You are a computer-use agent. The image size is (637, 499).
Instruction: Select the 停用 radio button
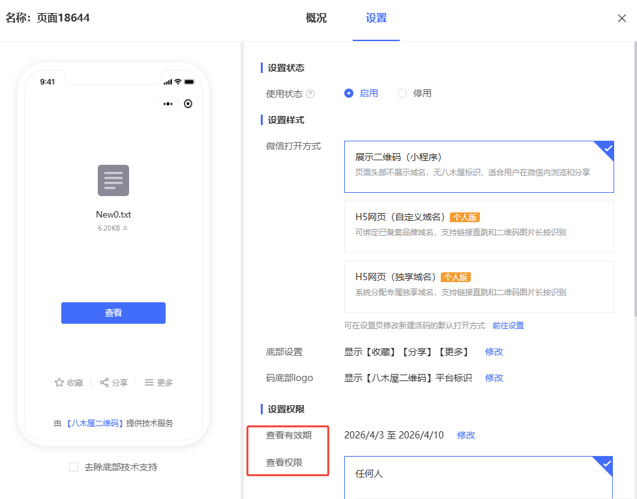click(x=402, y=93)
